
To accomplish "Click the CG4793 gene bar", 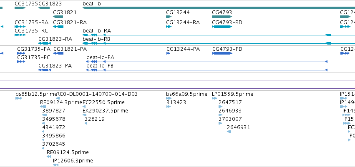I will [x=222, y=17].
